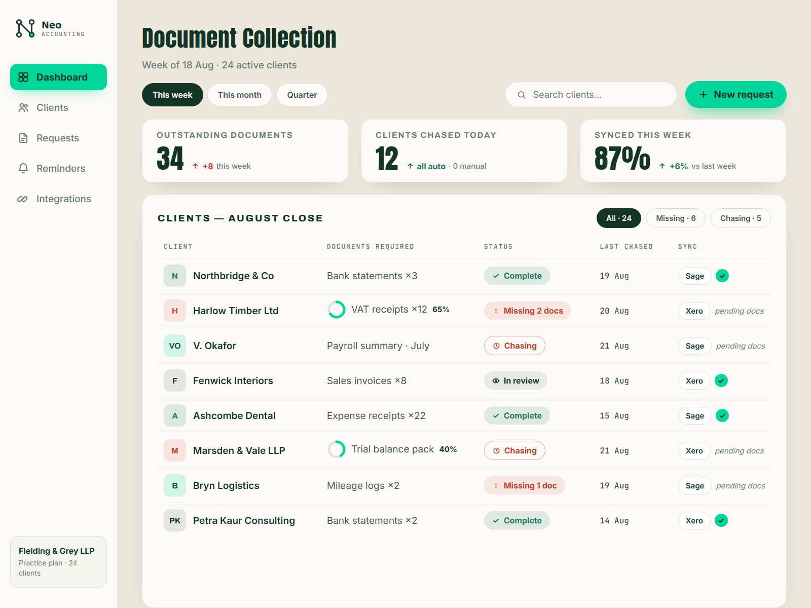811x608 pixels.
Task: Click Petra Kaur synced checkmark icon
Action: (721, 520)
